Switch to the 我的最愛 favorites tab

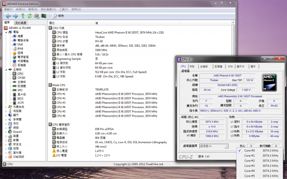[x=21, y=23]
